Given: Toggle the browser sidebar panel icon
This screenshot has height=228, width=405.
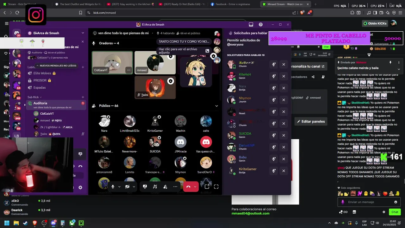Looking at the screenshot, I should [x=375, y=13].
